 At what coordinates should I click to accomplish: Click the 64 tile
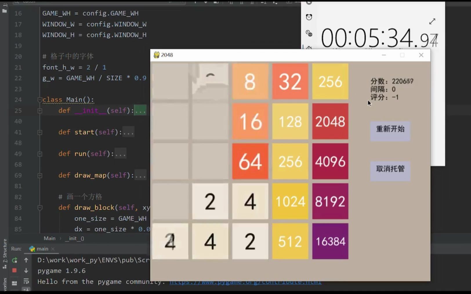[250, 161]
